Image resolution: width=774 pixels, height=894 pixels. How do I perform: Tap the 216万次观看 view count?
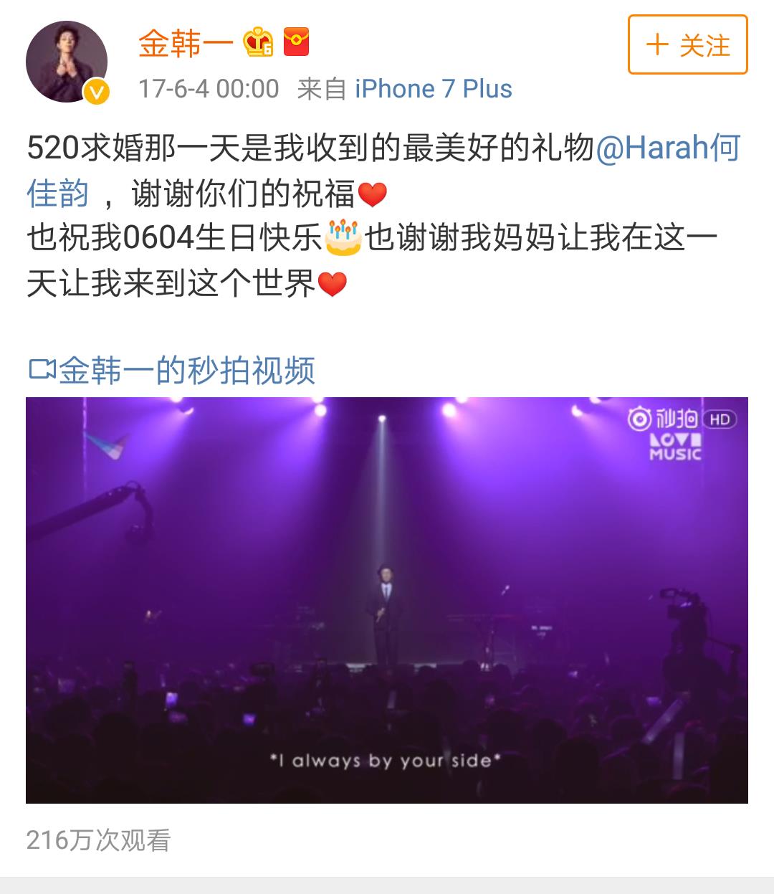(99, 840)
